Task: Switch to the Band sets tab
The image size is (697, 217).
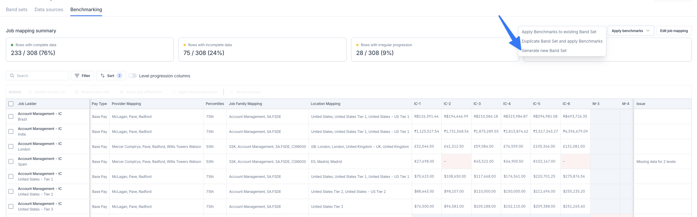Action: (x=16, y=9)
